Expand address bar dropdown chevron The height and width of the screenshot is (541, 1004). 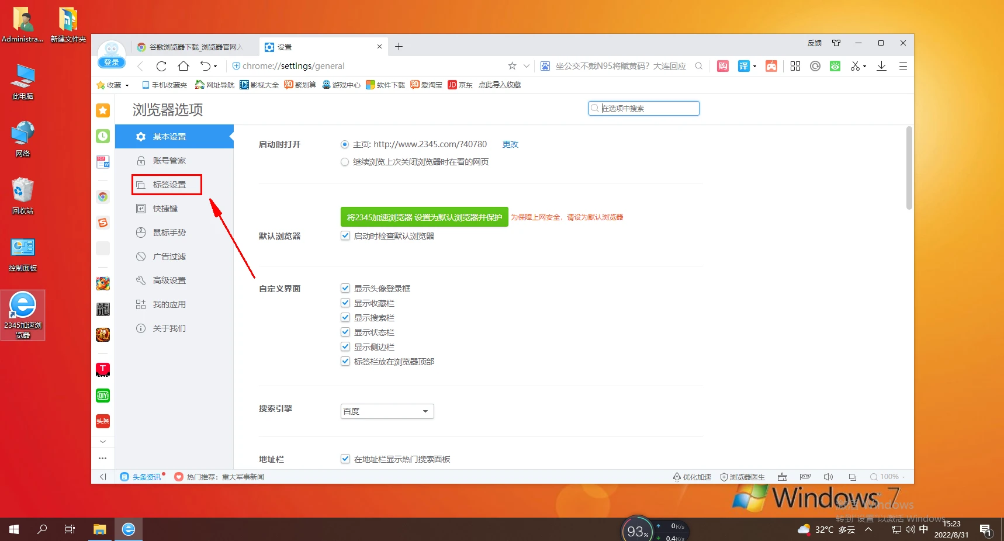click(527, 66)
